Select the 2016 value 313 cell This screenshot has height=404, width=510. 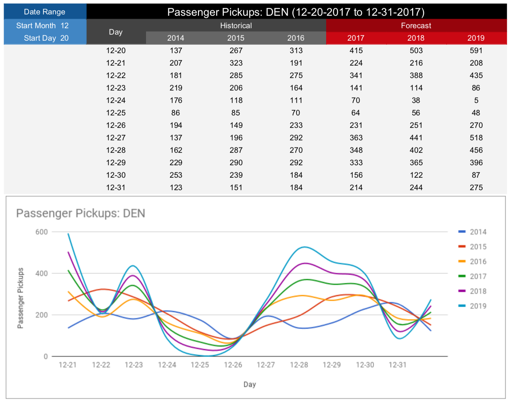coord(296,50)
